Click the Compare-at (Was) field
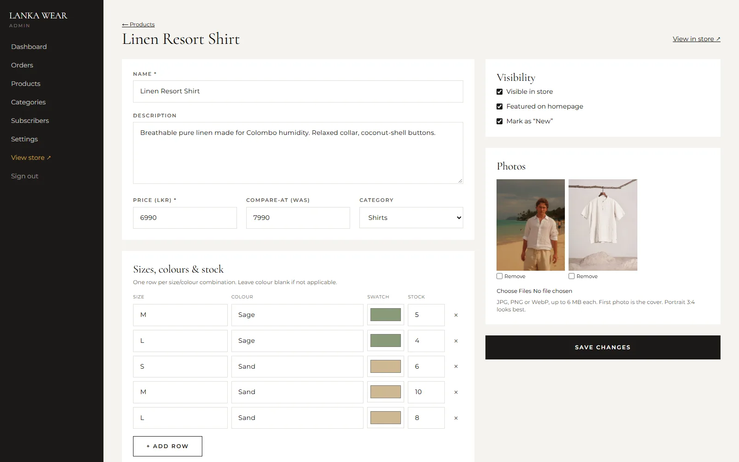Viewport: 739px width, 462px height. 298,218
